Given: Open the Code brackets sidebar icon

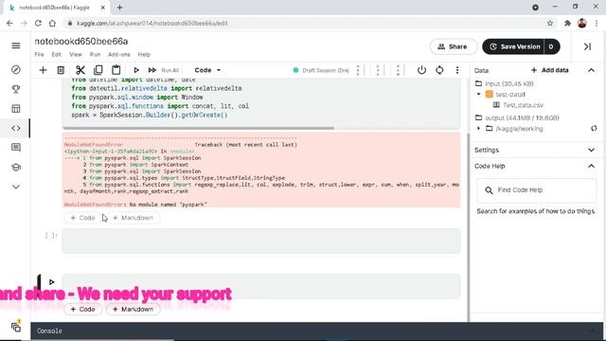Looking at the screenshot, I should [16, 128].
